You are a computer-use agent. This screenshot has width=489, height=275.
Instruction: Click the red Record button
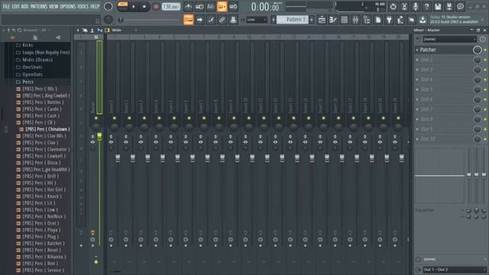click(x=156, y=7)
